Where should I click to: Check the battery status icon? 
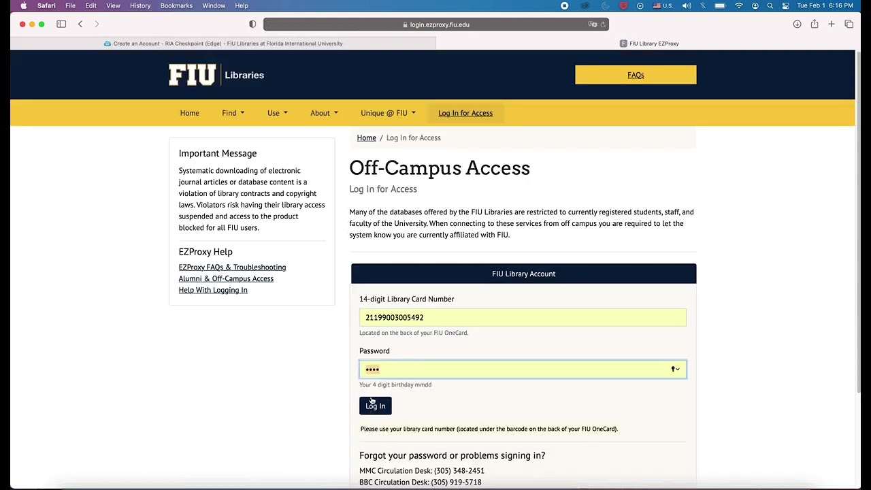721,5
